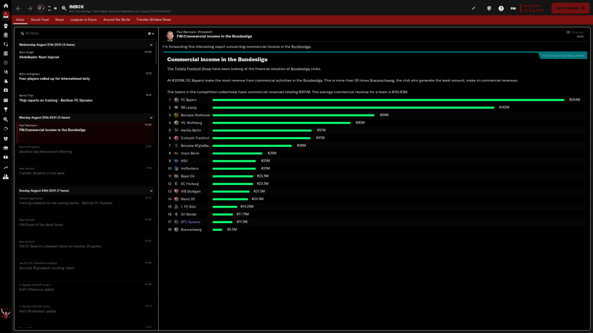Open the inbox filter list dropdown
Image resolution: width=593 pixels, height=333 pixels.
point(150,34)
